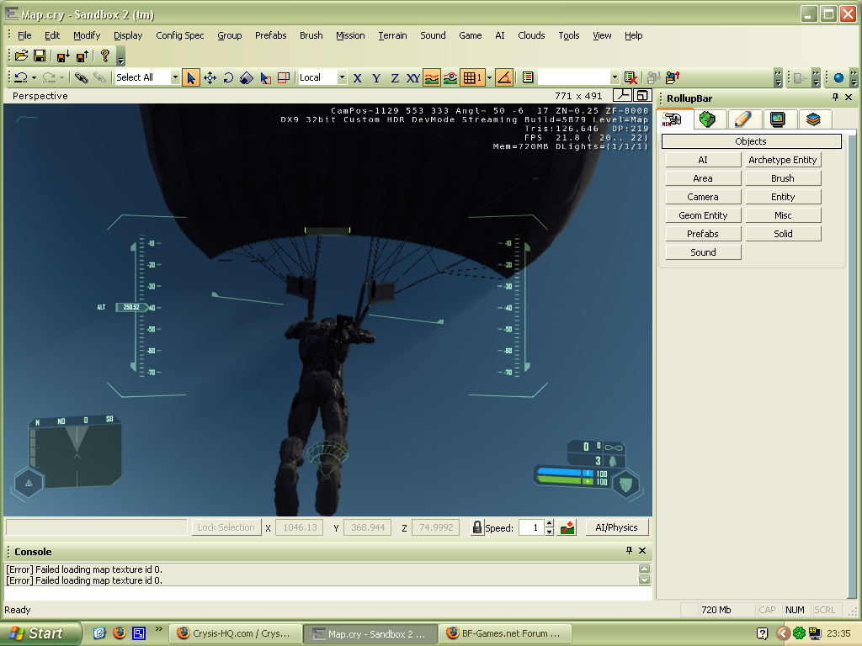Click the AI objects button
The width and height of the screenshot is (862, 646).
[x=703, y=160]
